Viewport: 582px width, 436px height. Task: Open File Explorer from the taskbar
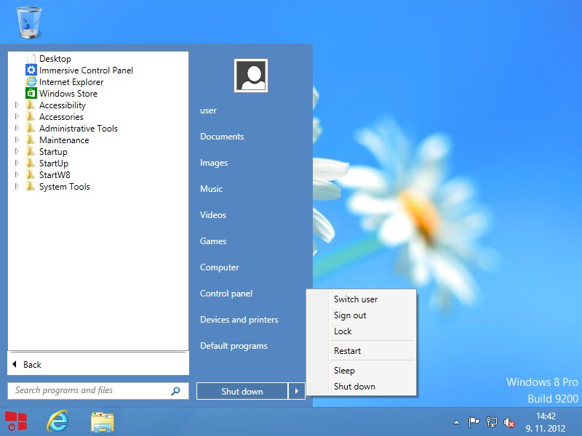click(102, 422)
